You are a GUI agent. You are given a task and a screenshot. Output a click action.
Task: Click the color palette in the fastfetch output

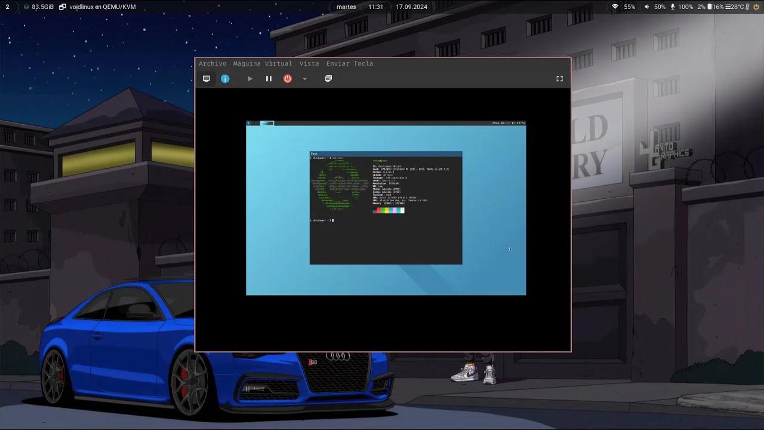click(x=389, y=210)
